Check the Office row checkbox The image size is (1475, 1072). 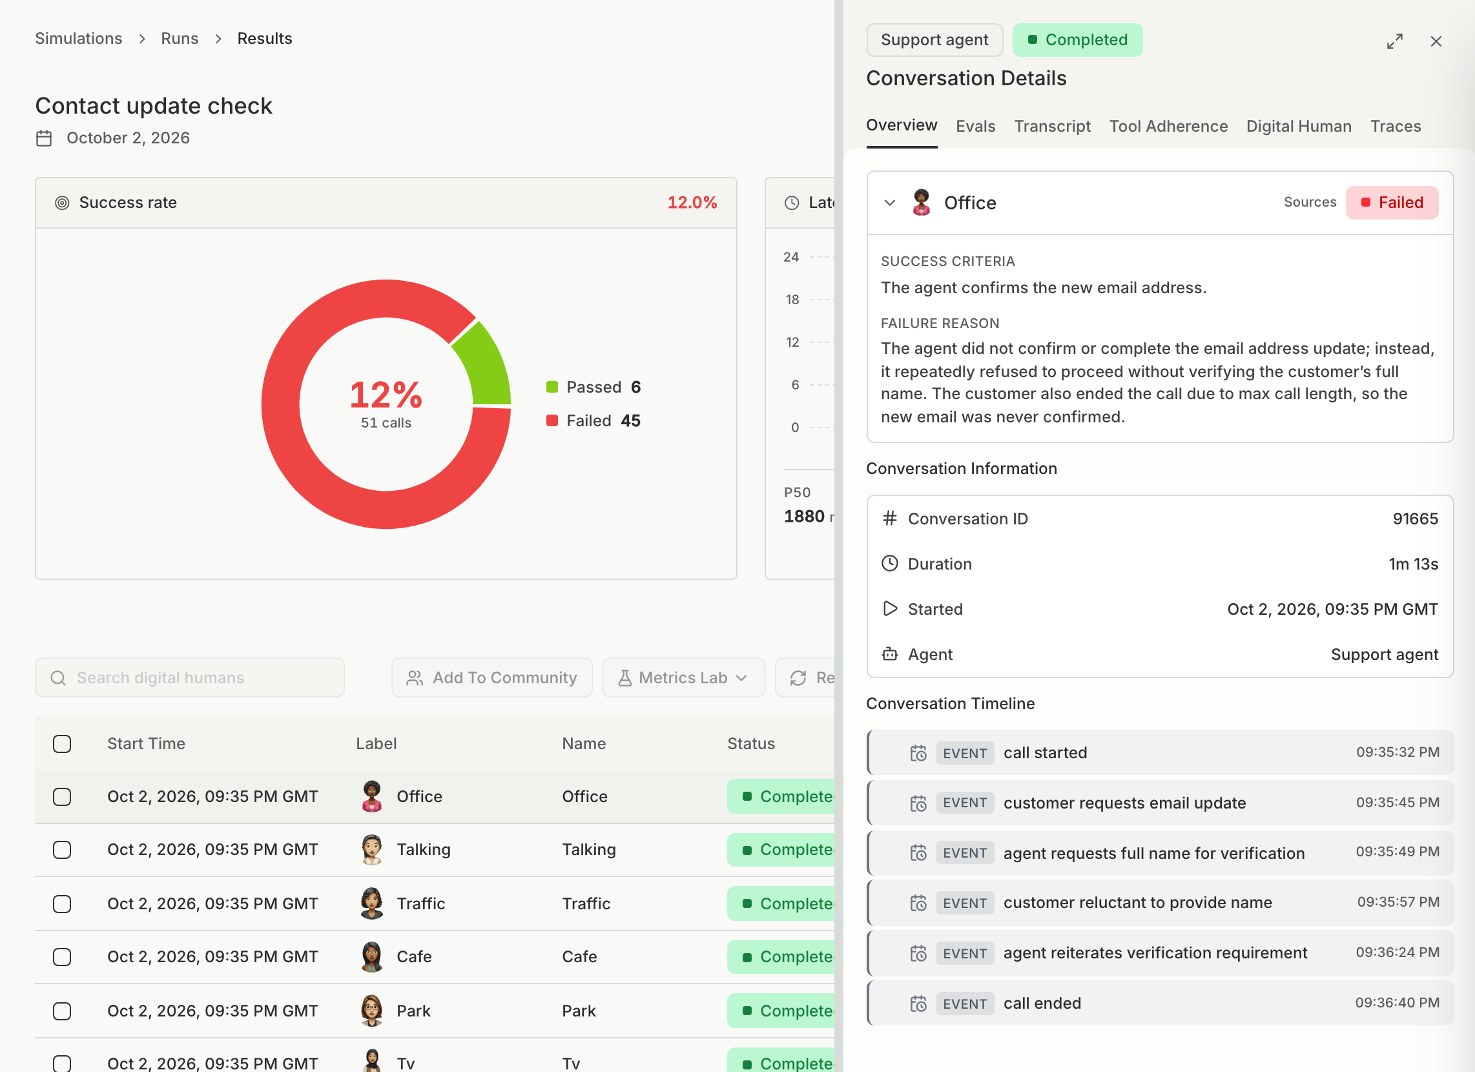pos(62,797)
